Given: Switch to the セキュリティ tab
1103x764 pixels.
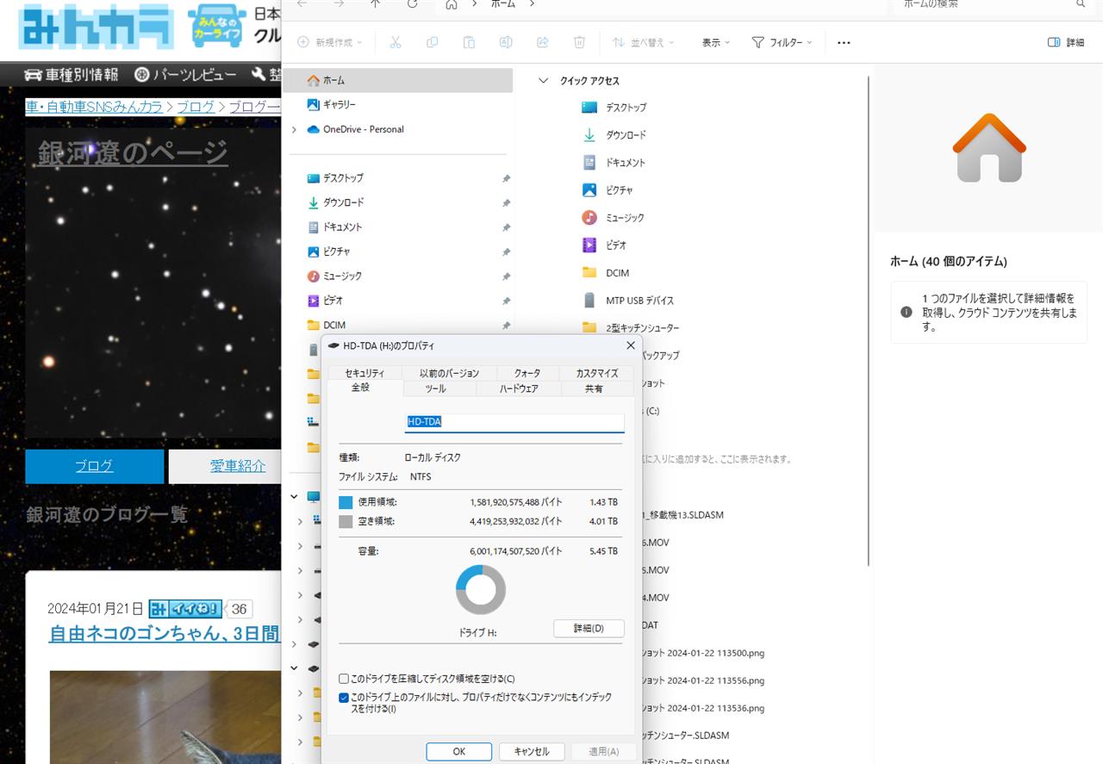Looking at the screenshot, I should click(x=365, y=373).
